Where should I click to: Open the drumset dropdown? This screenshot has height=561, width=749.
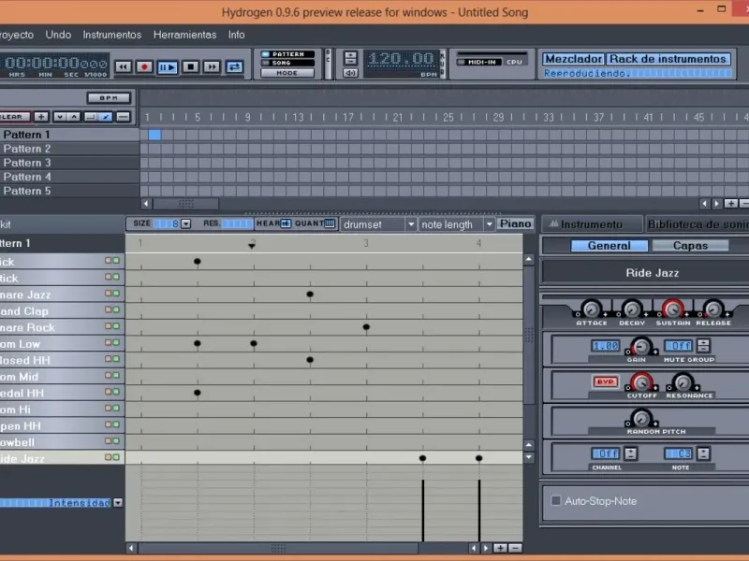click(378, 224)
